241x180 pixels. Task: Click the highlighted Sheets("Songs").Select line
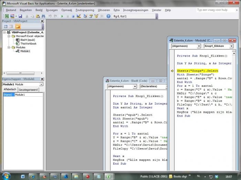pyautogui.click(x=198, y=71)
